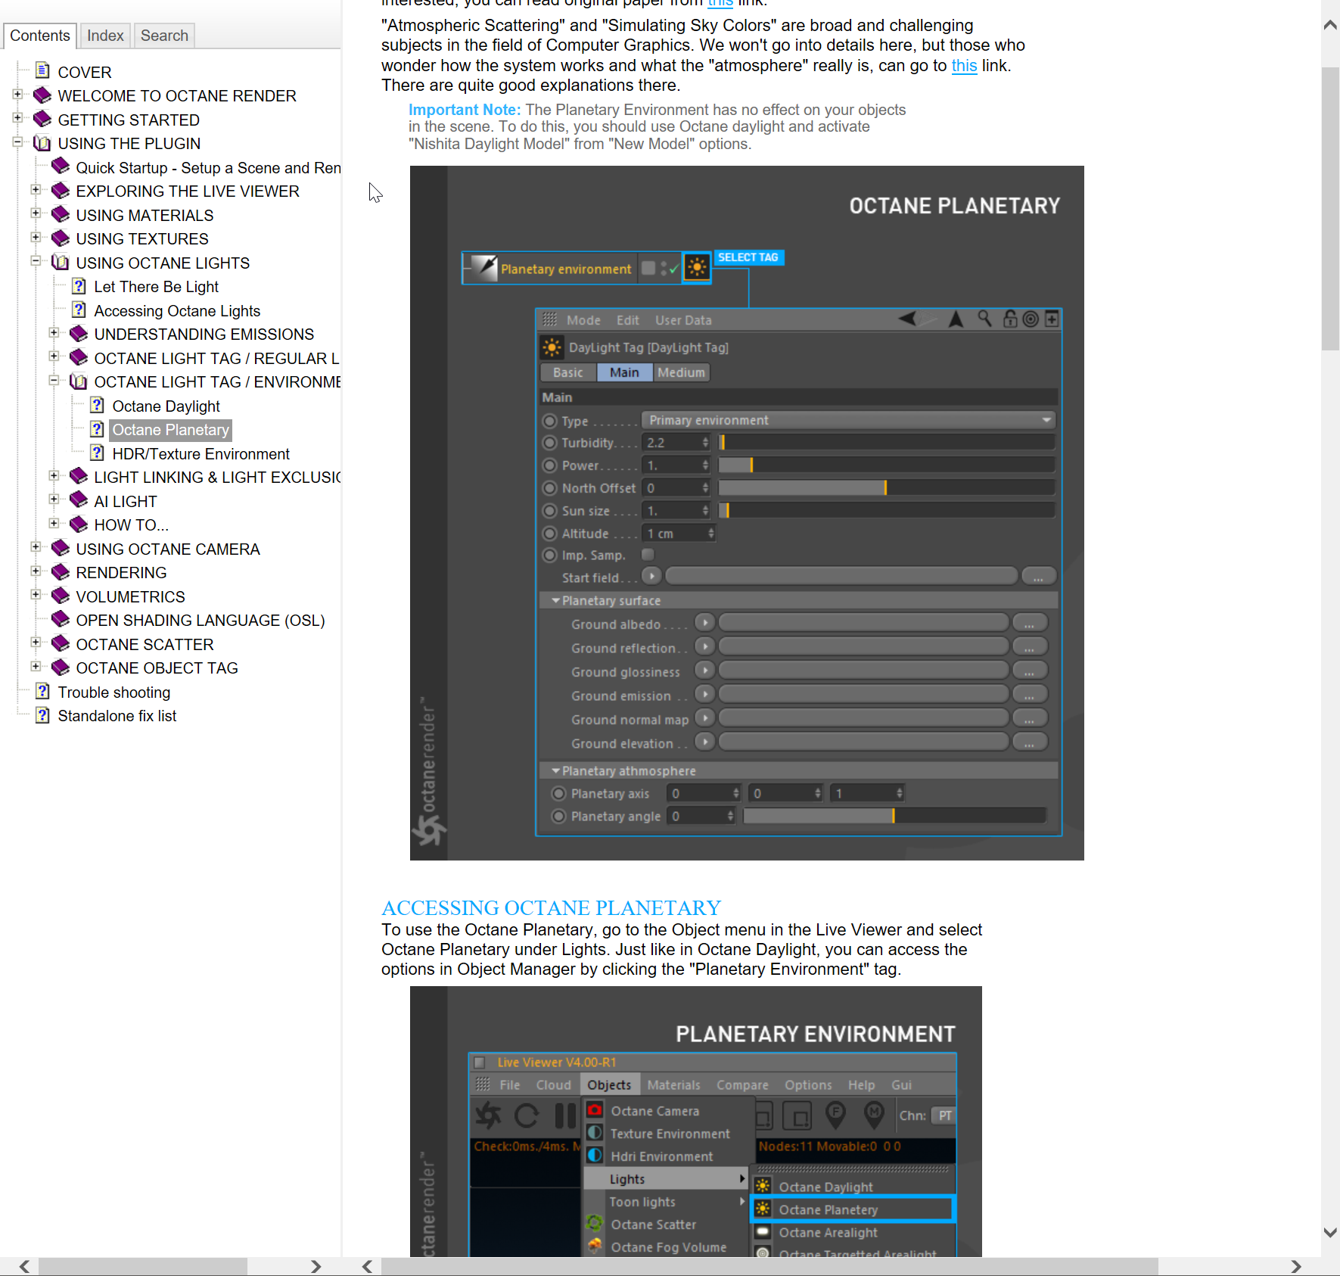The height and width of the screenshot is (1276, 1340).
Task: Click the WELCOME TO OCTANE RENDER book icon
Action: [42, 95]
